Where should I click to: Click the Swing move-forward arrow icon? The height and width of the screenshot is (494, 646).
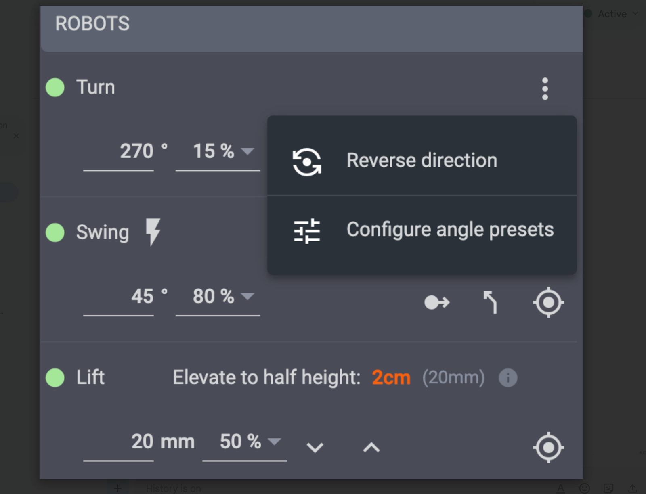[x=437, y=302]
